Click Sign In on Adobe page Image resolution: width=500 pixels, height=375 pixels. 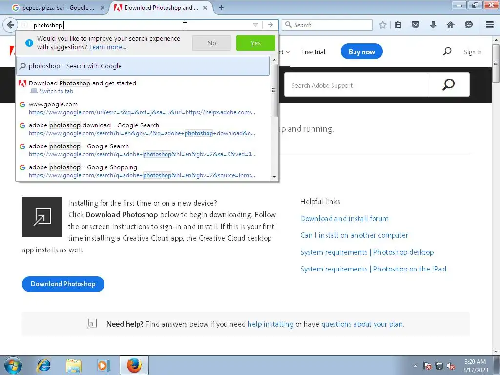[x=473, y=52]
